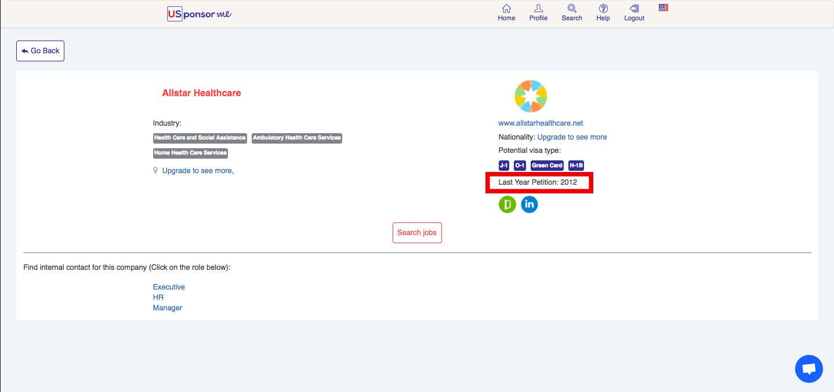Image resolution: width=834 pixels, height=392 pixels.
Task: Click the O-1 visa type badge
Action: 520,166
